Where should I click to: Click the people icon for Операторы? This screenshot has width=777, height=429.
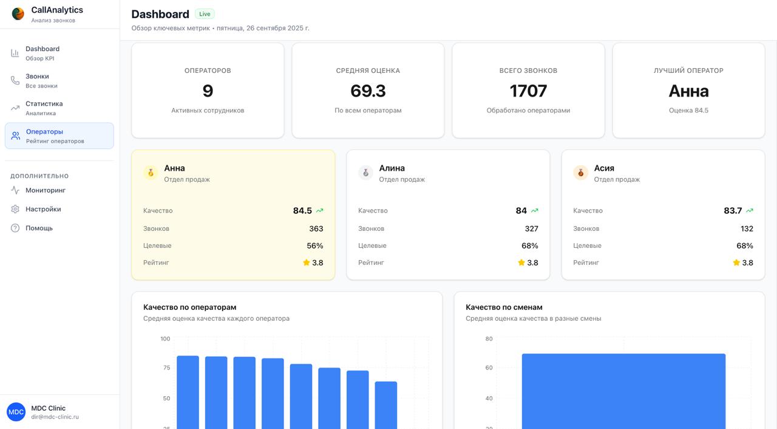pyautogui.click(x=16, y=136)
